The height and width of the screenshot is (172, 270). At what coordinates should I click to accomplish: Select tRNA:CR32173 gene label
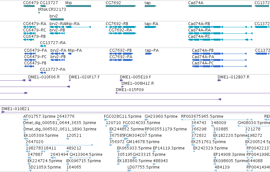coord(52,10)
